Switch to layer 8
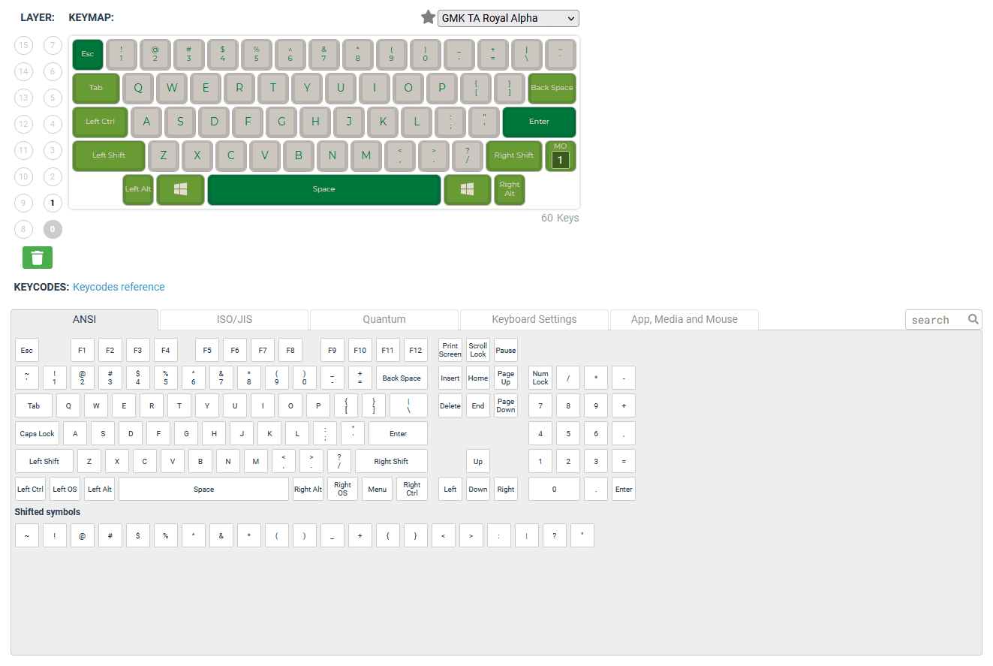This screenshot has height=666, width=993. pyautogui.click(x=24, y=229)
